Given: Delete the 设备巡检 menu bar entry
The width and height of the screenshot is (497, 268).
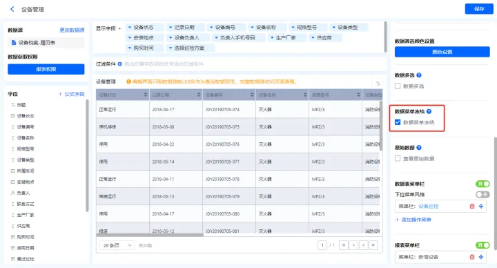Looking at the screenshot, I should pyautogui.click(x=472, y=206).
